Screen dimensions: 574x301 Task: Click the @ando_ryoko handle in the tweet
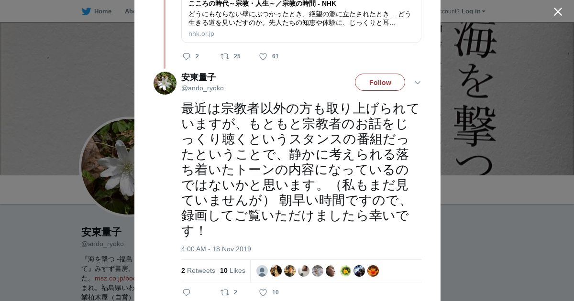tap(202, 88)
